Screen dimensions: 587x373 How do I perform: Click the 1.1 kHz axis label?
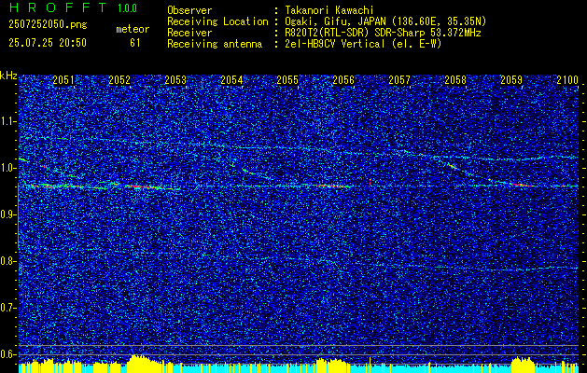tap(8, 121)
